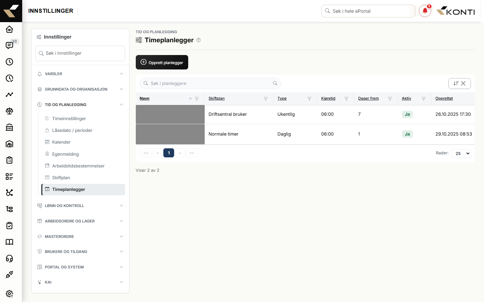Viewport: 484px width, 302px height.
Task: Open the clock icon in left sidebar
Action: click(9, 62)
